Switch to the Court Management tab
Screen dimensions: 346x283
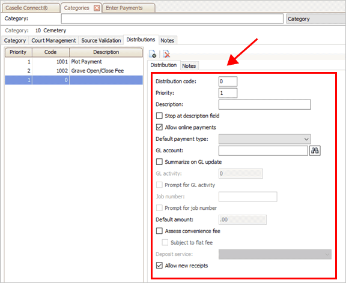coord(53,41)
